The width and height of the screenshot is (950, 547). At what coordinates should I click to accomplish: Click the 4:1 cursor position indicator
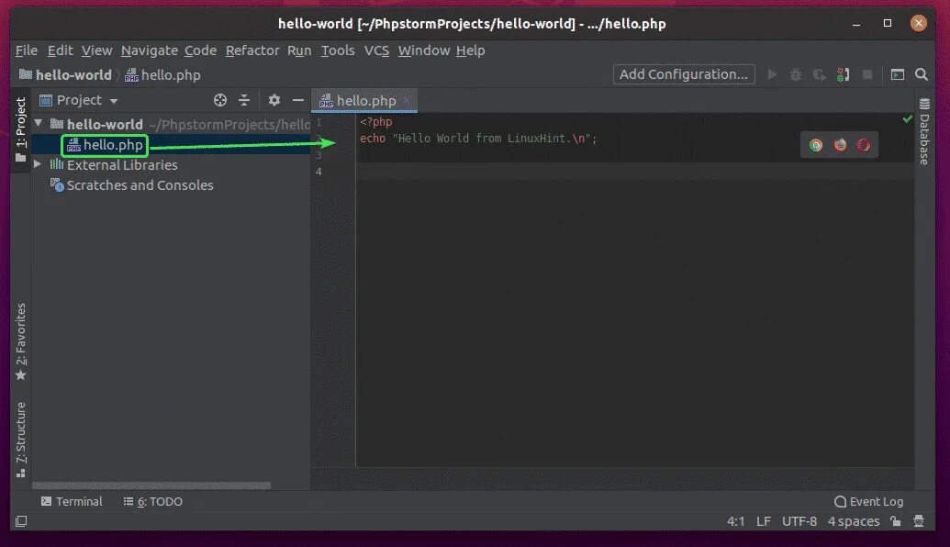pyautogui.click(x=735, y=521)
